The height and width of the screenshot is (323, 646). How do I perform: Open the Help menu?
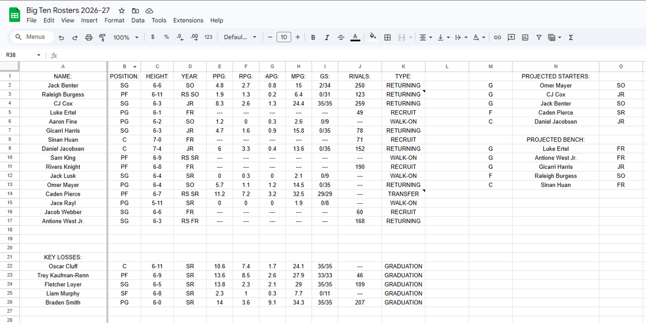pos(217,20)
